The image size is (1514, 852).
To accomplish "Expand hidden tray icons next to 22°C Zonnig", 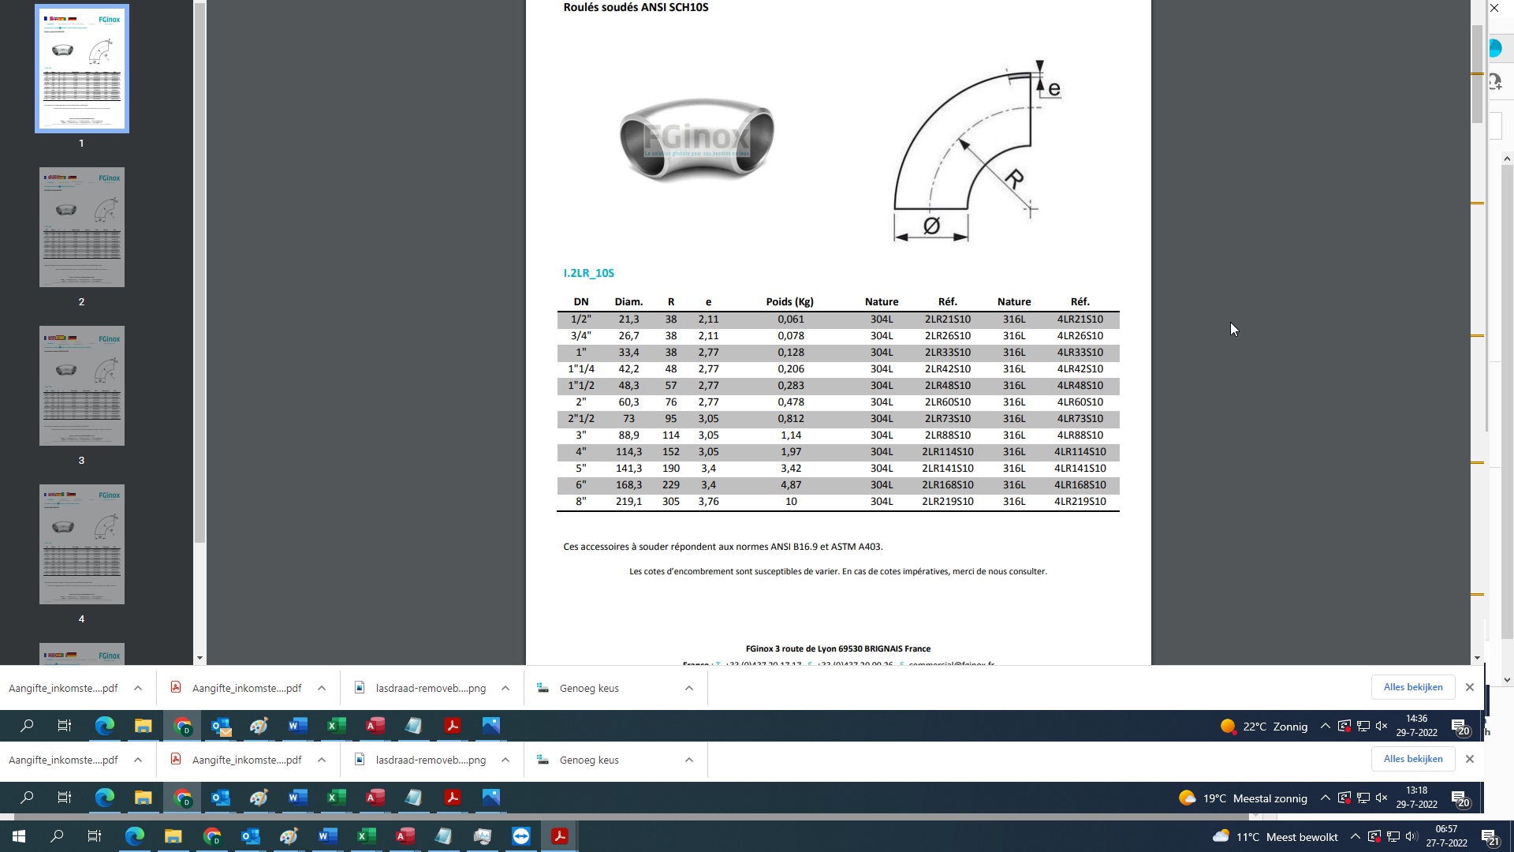I will pos(1326,727).
